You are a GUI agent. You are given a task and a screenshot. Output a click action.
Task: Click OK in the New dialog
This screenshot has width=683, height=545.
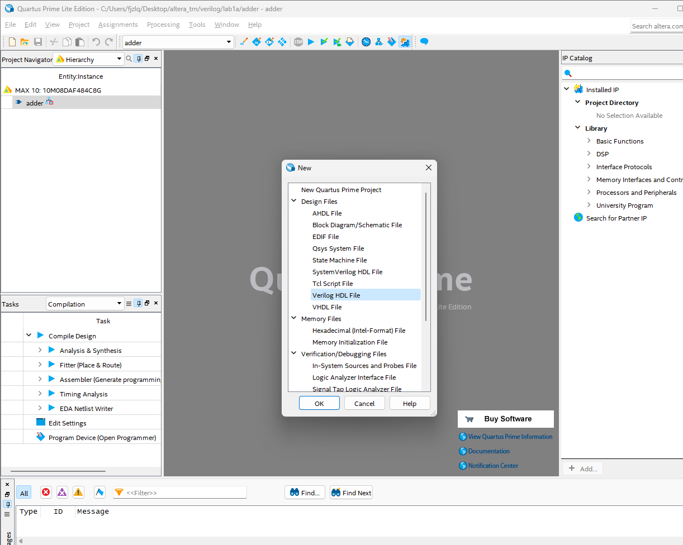point(319,403)
